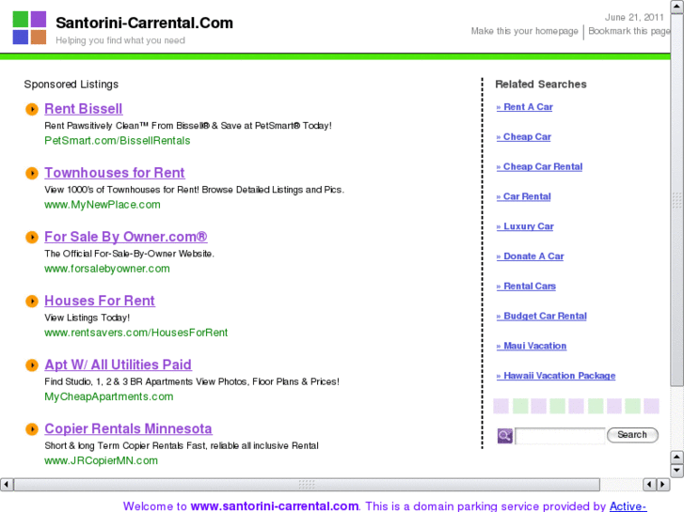684x512 pixels.
Task: Click the orange arrow bullet beside Townhouses for Rent
Action: 32,173
